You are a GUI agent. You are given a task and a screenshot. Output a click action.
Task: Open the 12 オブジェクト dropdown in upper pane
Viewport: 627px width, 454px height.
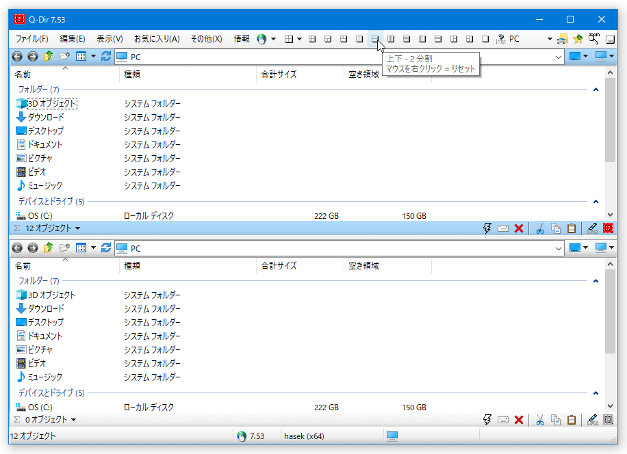tap(77, 228)
